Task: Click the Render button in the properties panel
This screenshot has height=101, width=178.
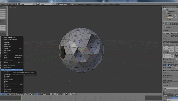Action: [x=167, y=33]
